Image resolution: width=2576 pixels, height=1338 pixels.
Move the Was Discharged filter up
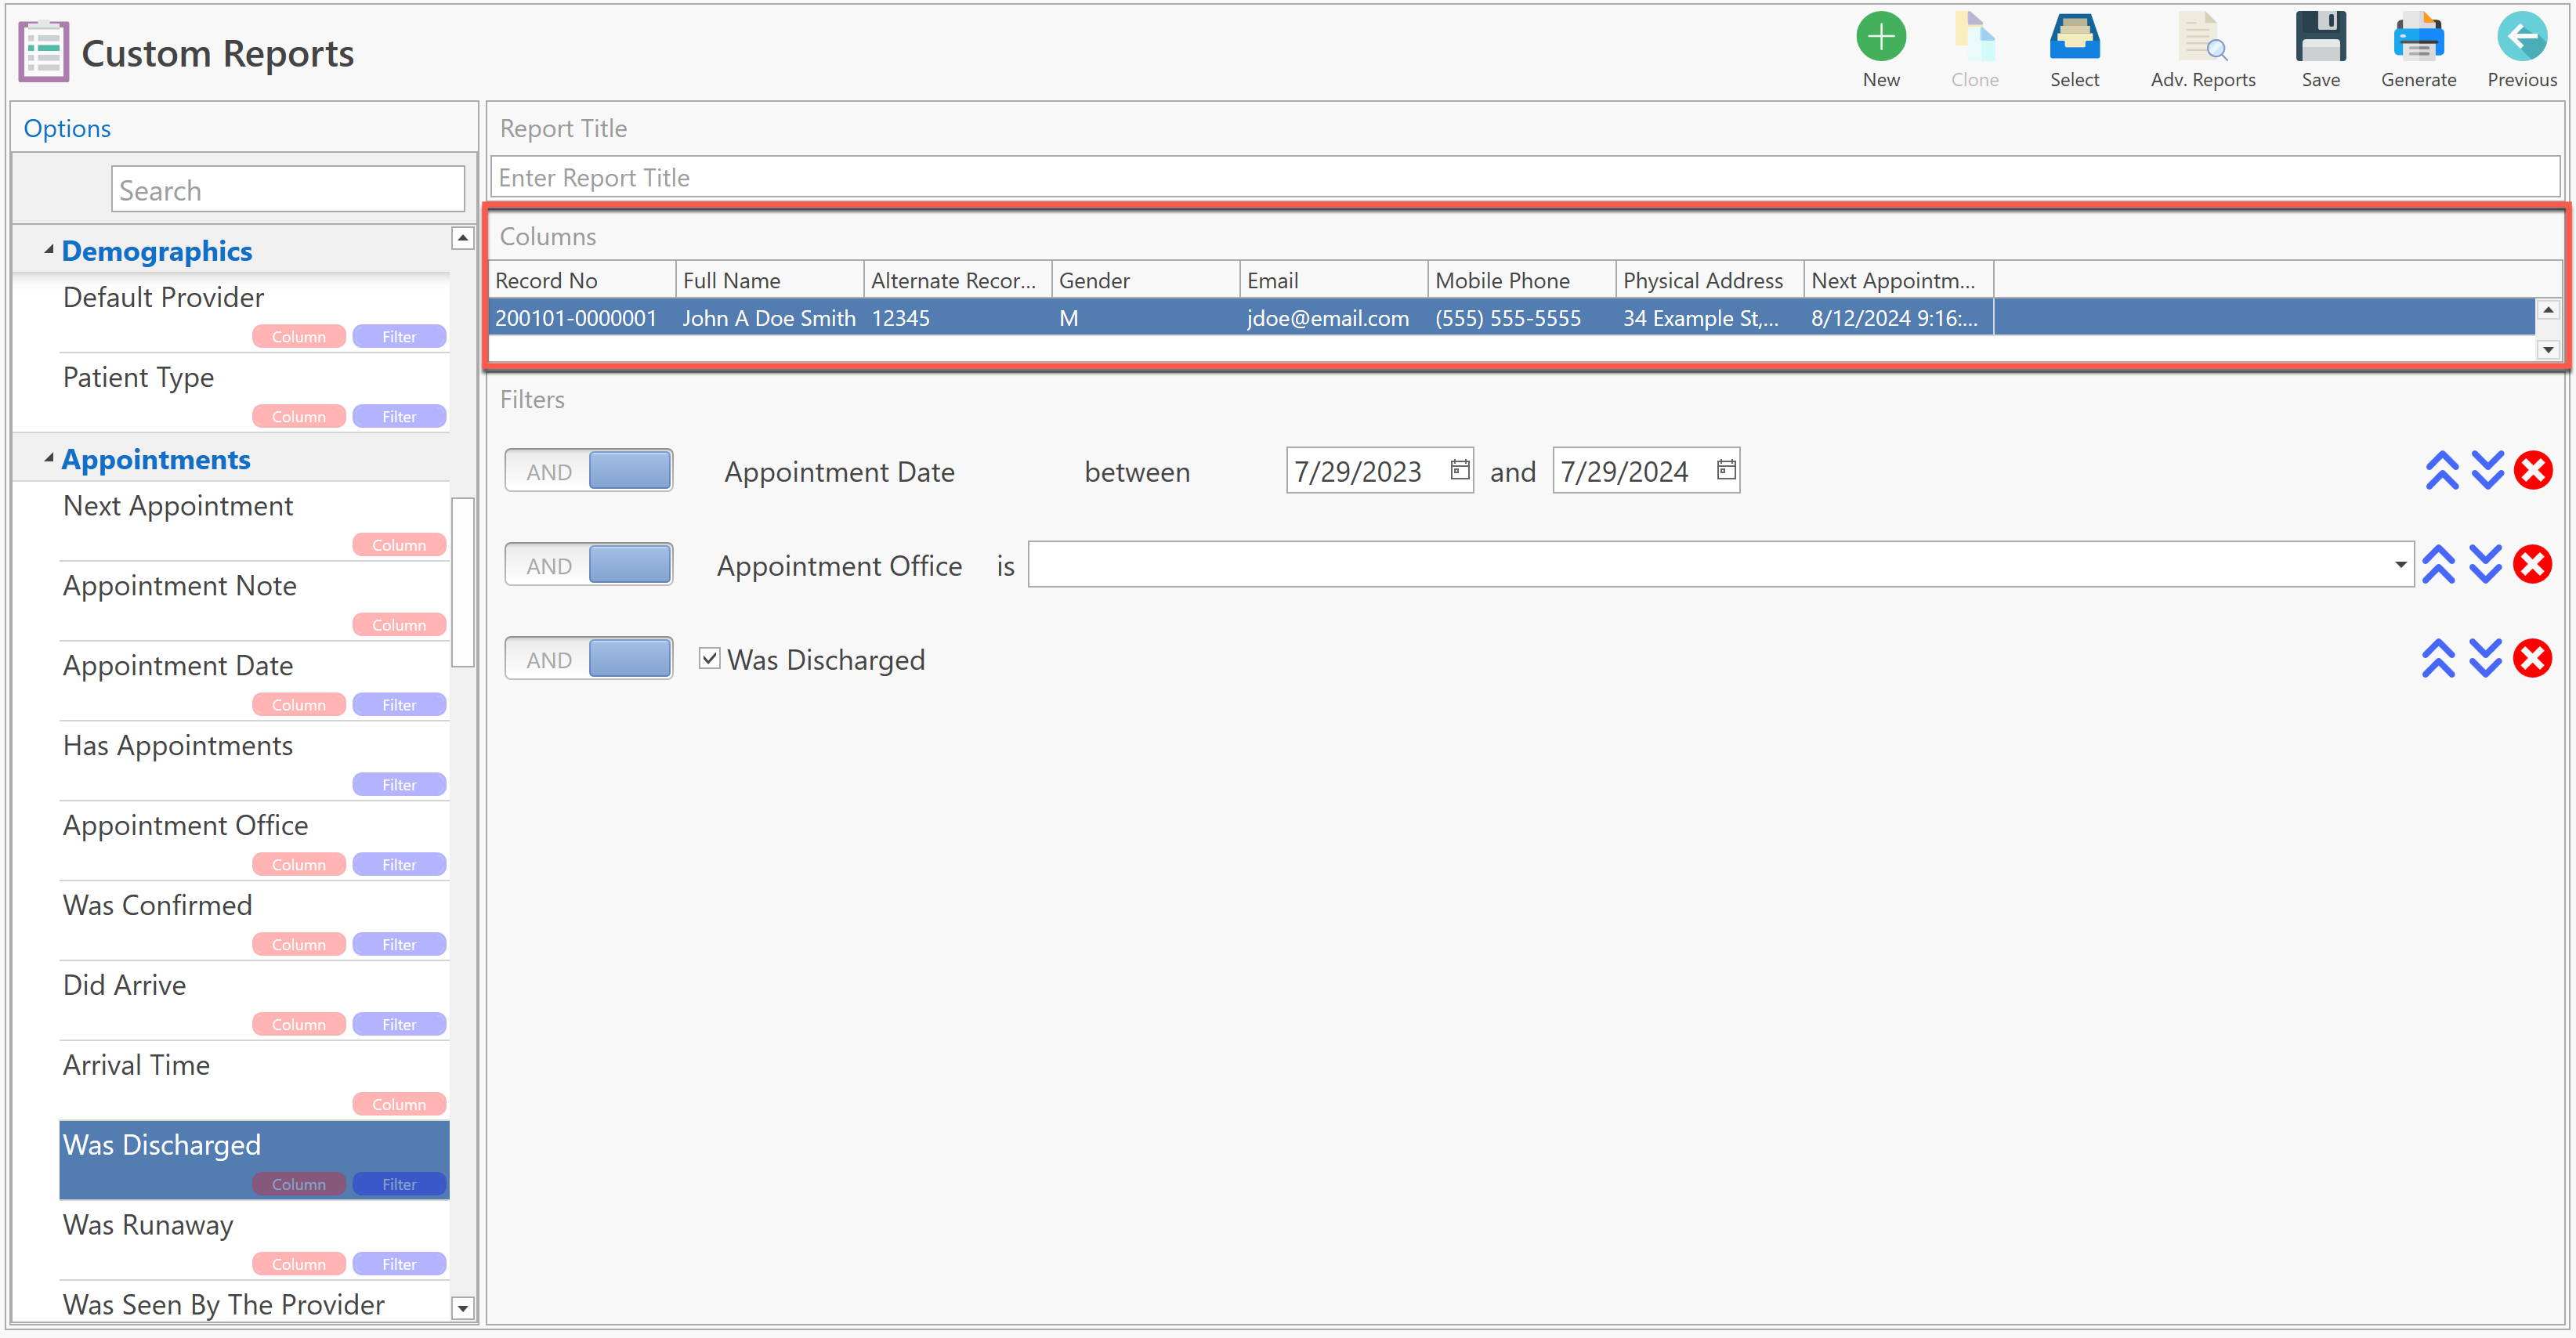[2438, 659]
